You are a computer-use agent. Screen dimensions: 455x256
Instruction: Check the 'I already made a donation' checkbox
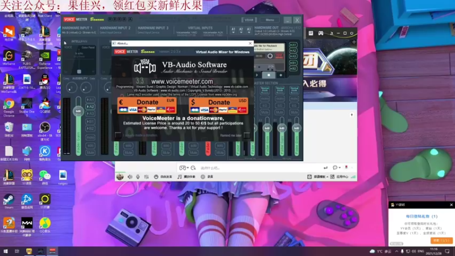point(118,135)
